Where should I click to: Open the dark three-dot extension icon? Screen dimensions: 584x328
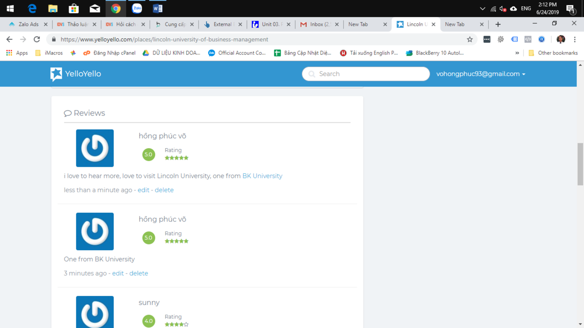pyautogui.click(x=487, y=39)
